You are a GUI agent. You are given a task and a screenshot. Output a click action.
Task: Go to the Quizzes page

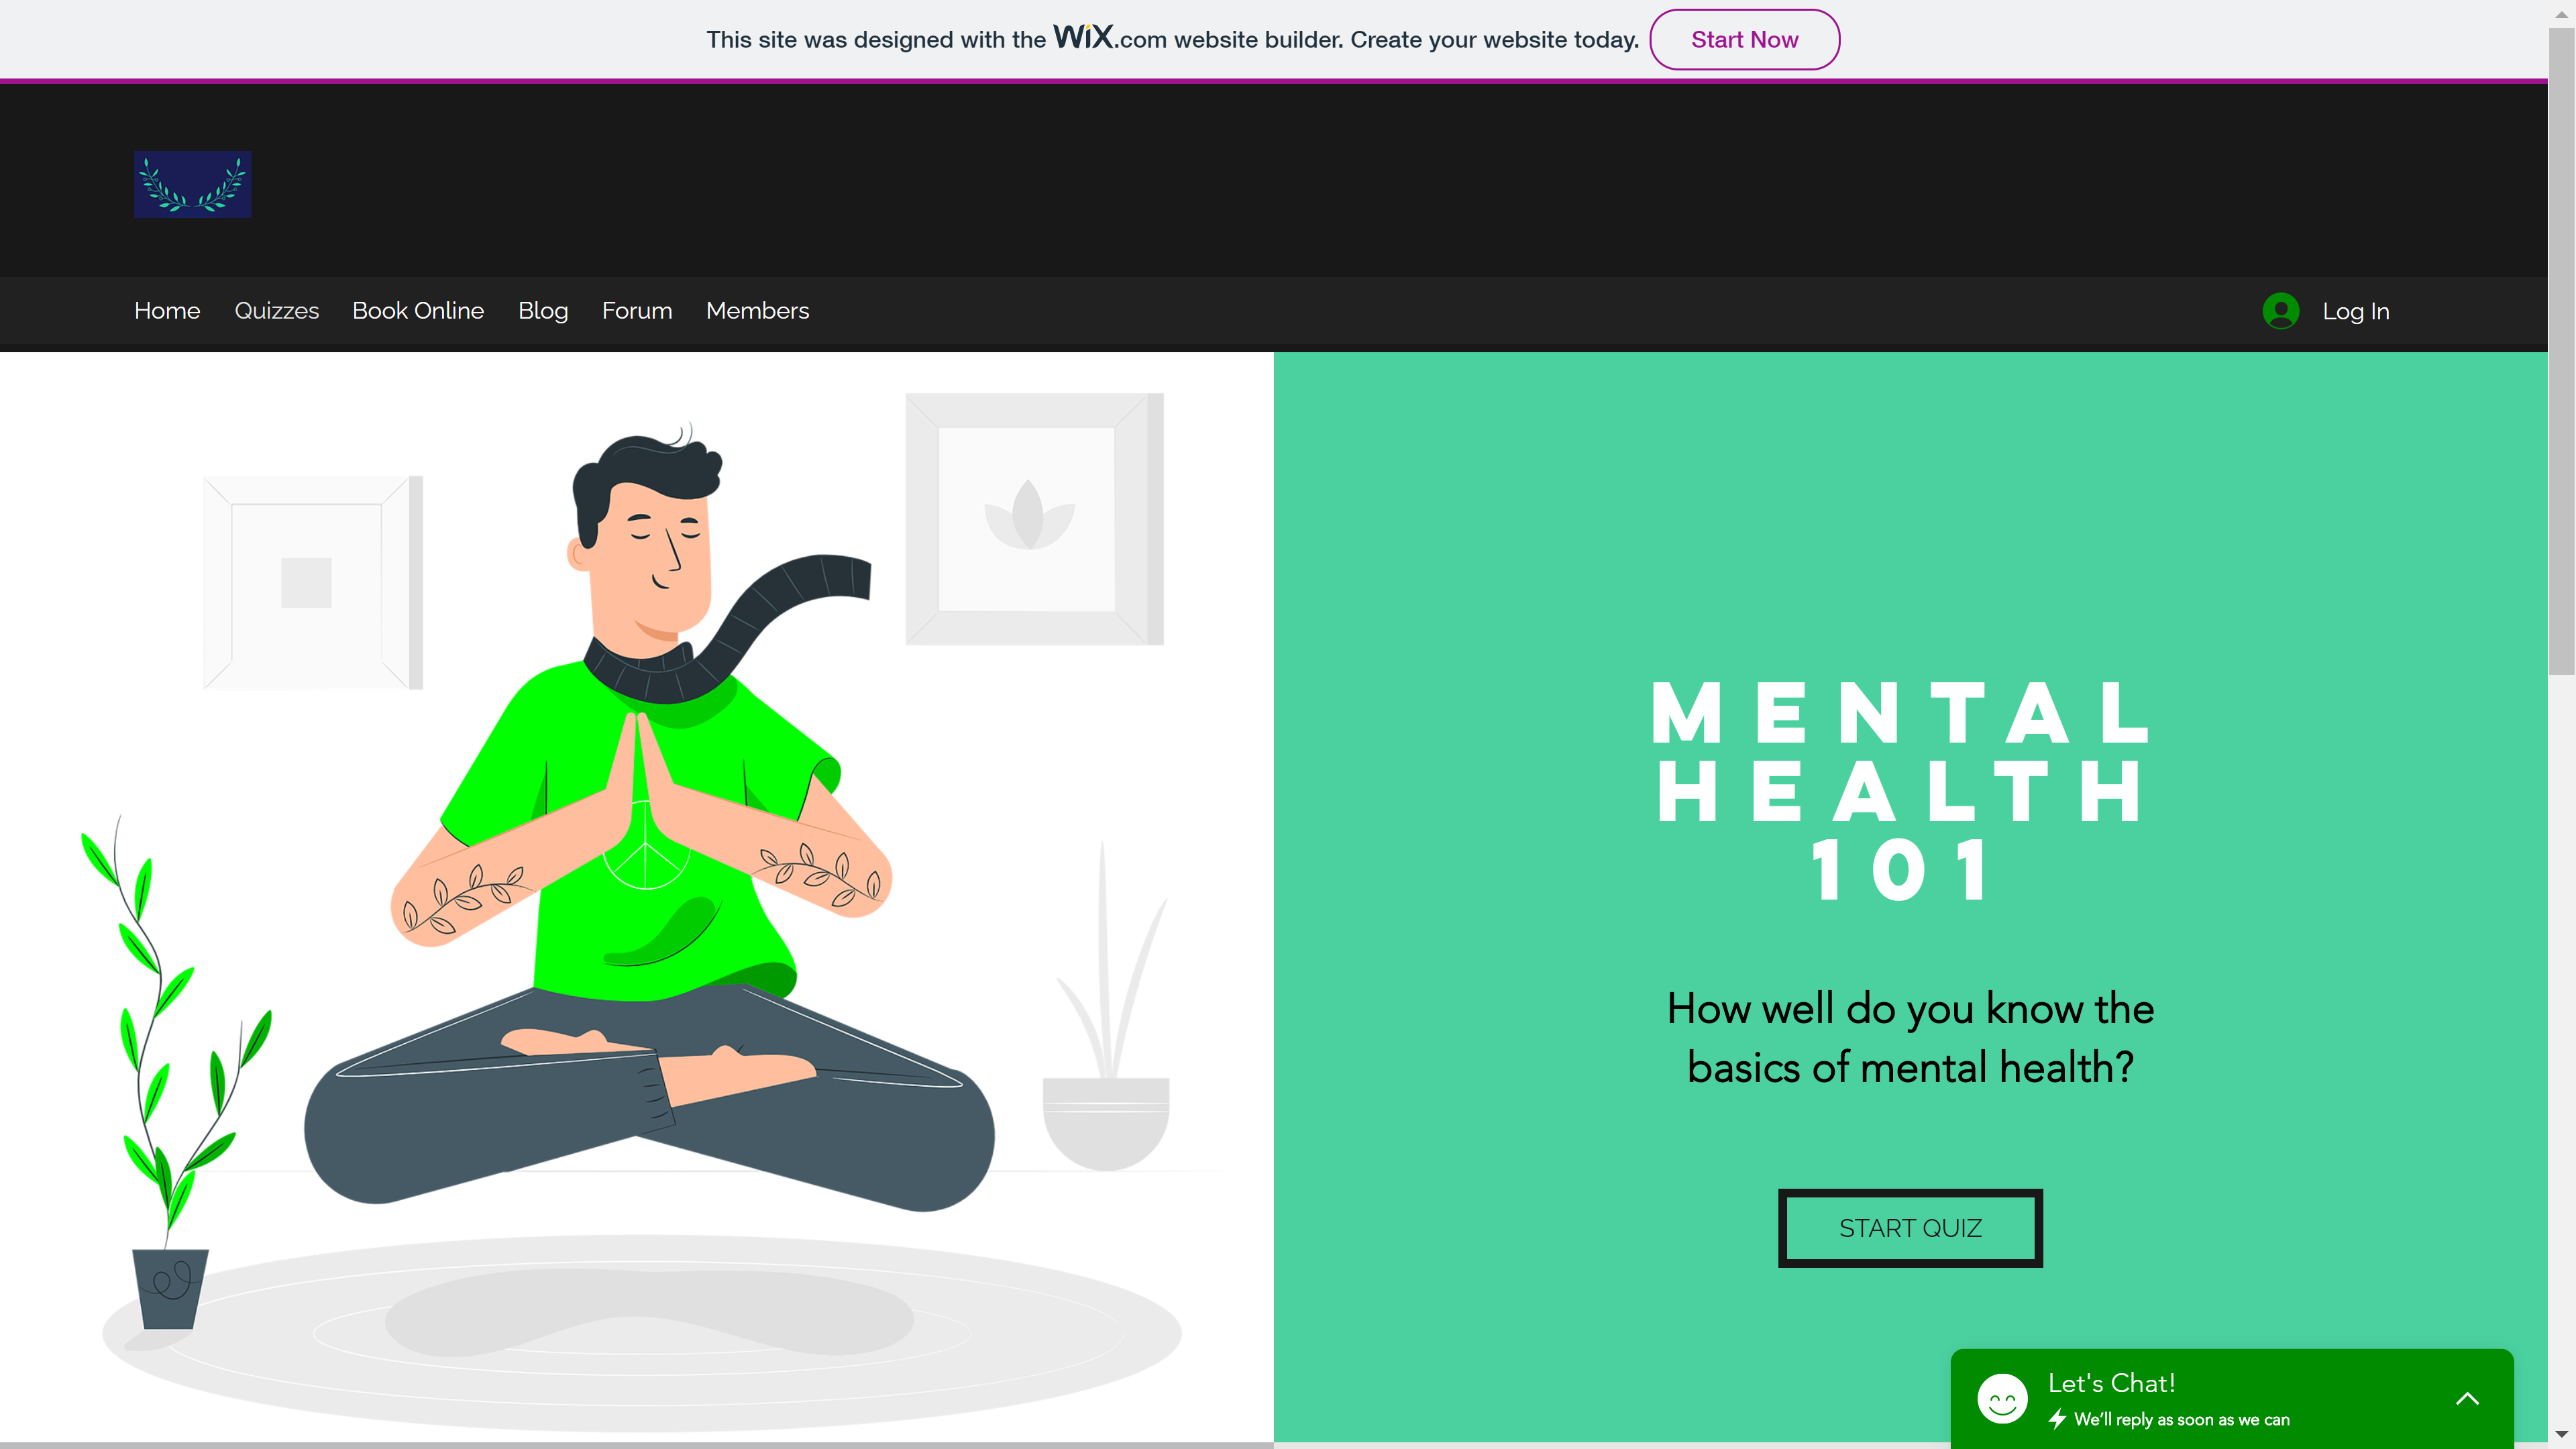coord(277,311)
